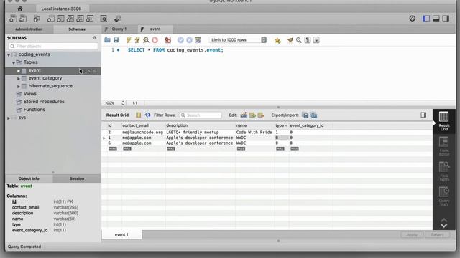Click create new view toolbar icon
The height and width of the screenshot is (258, 460).
click(70, 19)
